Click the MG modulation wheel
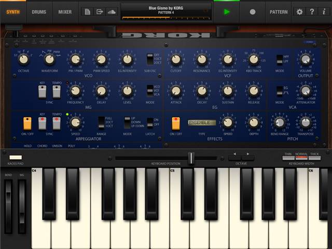Viewport: 332px width, 249px height. pos(22,206)
